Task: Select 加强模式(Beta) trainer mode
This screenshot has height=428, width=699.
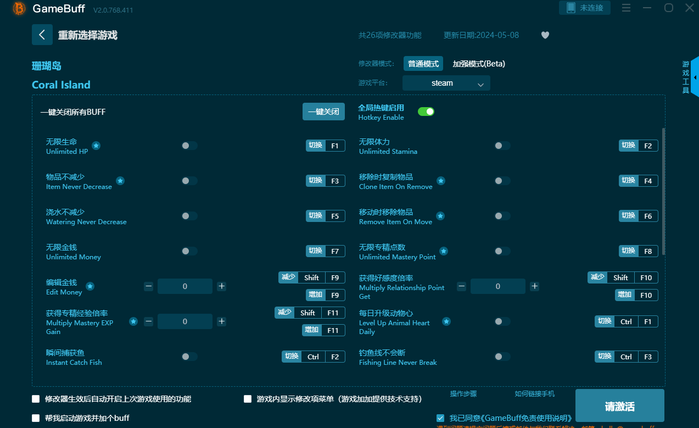Action: pyautogui.click(x=479, y=64)
